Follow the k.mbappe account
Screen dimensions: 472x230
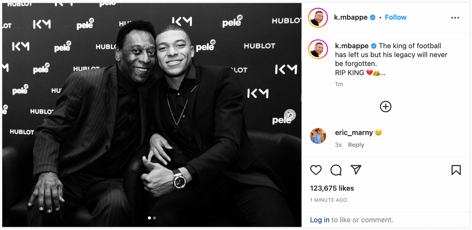[396, 17]
